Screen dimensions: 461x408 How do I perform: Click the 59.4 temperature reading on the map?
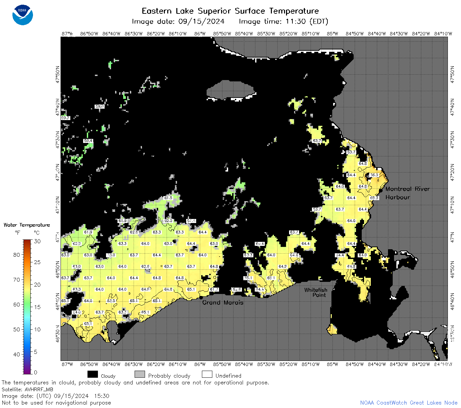(88, 141)
